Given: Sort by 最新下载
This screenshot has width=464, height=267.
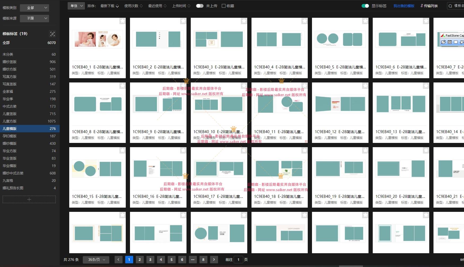Looking at the screenshot, I should [110, 6].
